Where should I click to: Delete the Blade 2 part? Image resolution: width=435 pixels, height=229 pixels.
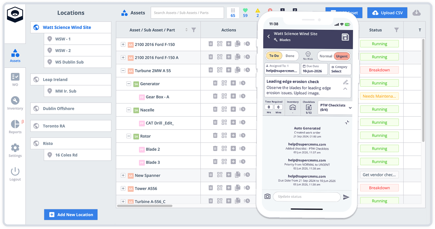pyautogui.click(x=215, y=149)
